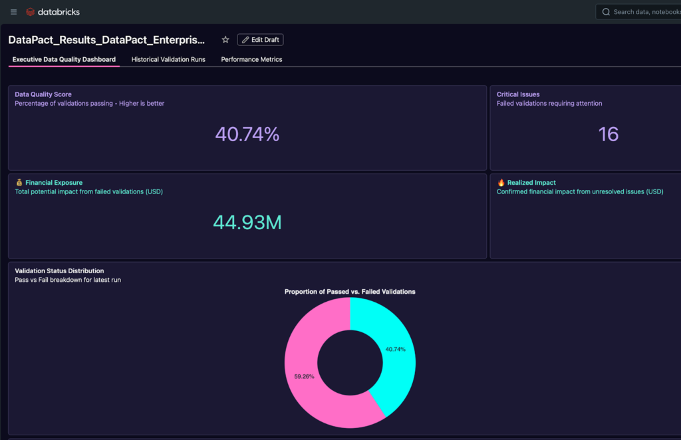
Task: Click the DataPact_Results dashboard title
Action: click(106, 40)
